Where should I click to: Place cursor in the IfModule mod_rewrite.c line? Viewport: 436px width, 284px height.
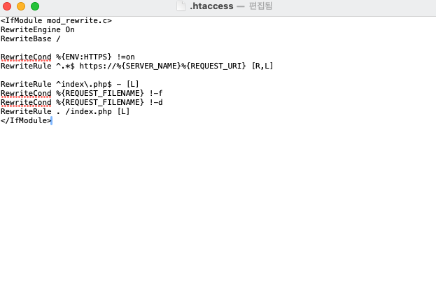[56, 20]
